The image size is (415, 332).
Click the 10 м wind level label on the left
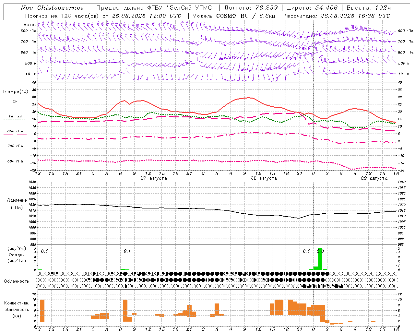click(31, 74)
